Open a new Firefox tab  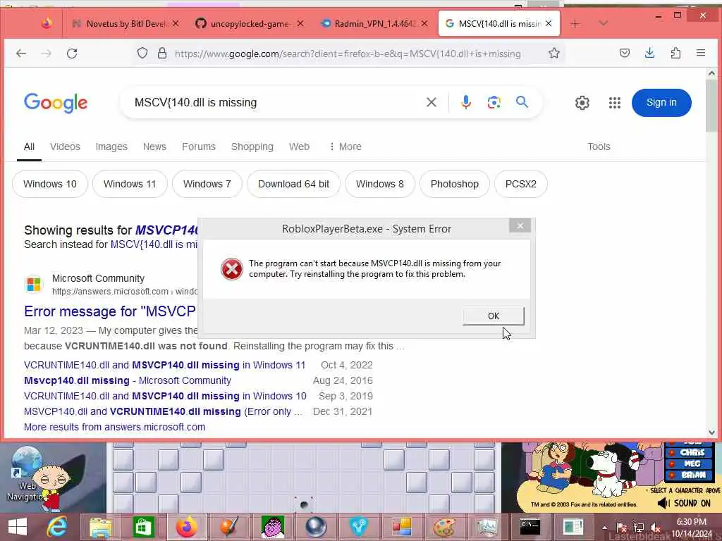click(575, 23)
